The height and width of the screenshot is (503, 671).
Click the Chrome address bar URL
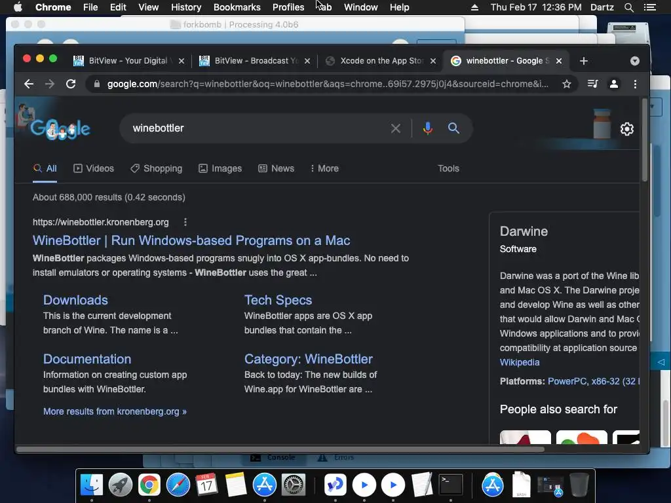[328, 84]
